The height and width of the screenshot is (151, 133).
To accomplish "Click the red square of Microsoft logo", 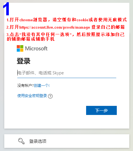I will pyautogui.click(x=18, y=47).
